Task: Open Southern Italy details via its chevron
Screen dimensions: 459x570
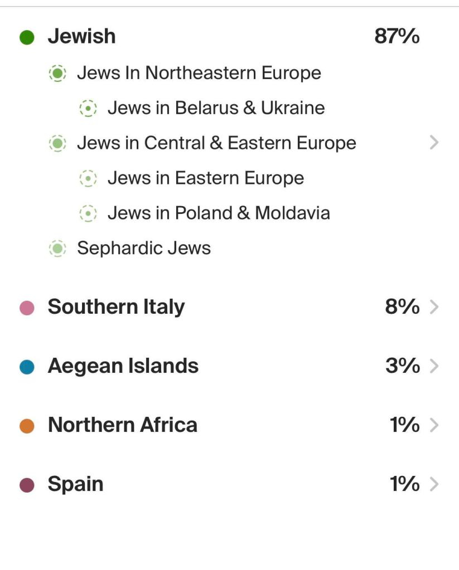Action: 434,307
